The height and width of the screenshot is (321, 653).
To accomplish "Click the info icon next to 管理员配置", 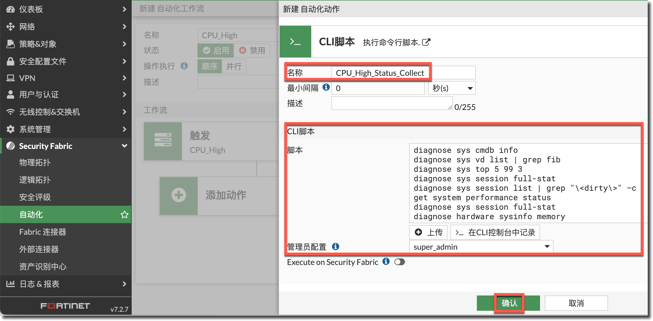I will (335, 247).
